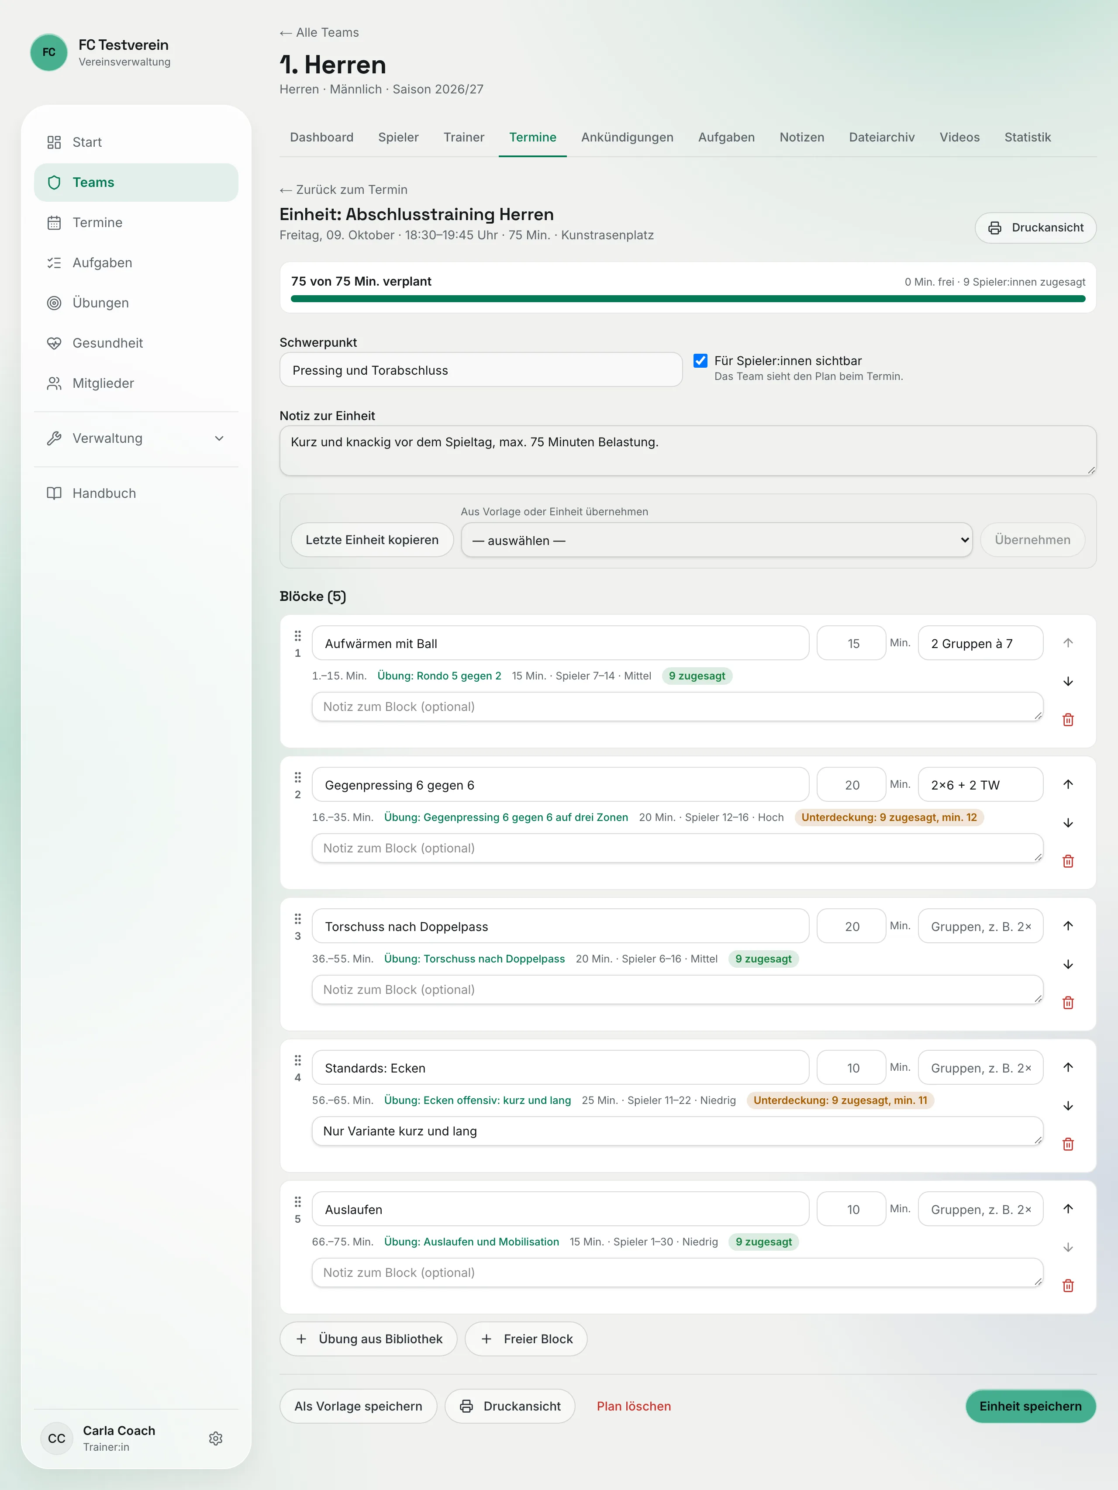Open user settings gear for Carla Coach
Screen dimensions: 1118x1490
coord(215,1438)
